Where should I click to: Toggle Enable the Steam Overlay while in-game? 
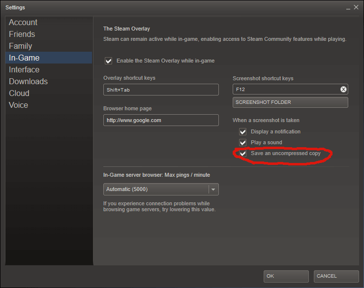coord(108,61)
